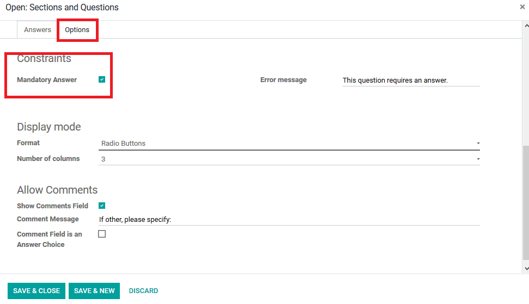Click the vertical scrollbar thumb

[526, 203]
